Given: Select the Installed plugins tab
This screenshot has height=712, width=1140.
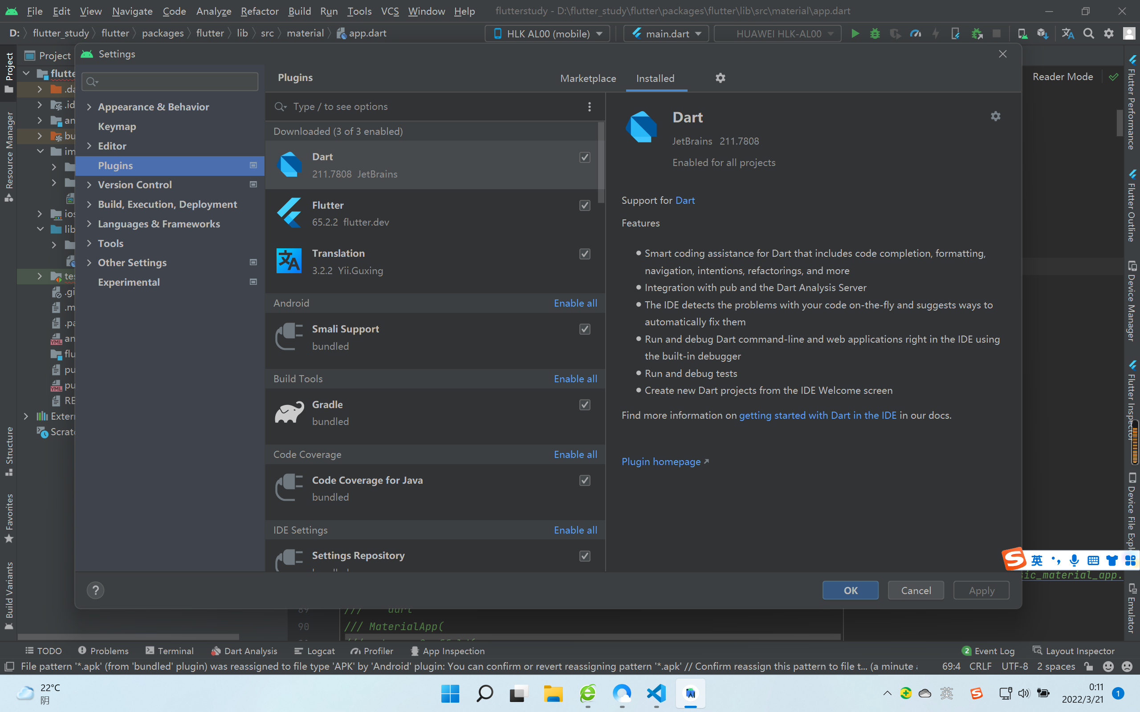Looking at the screenshot, I should point(655,77).
